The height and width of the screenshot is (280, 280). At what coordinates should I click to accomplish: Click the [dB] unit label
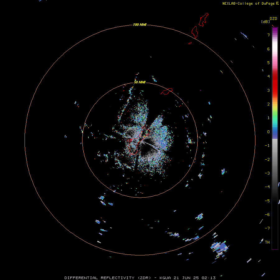266,21
